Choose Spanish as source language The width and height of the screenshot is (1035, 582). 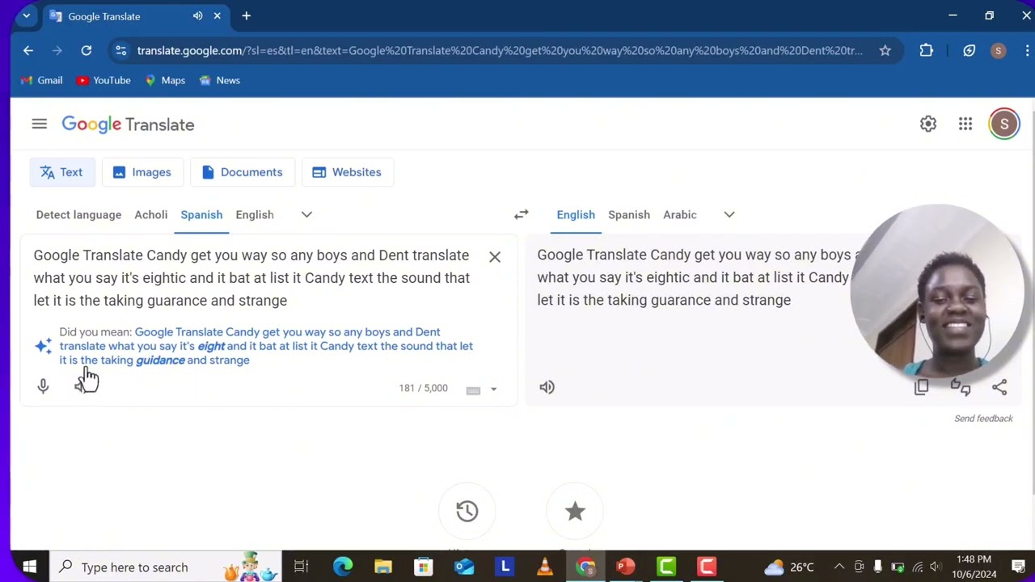pos(201,214)
